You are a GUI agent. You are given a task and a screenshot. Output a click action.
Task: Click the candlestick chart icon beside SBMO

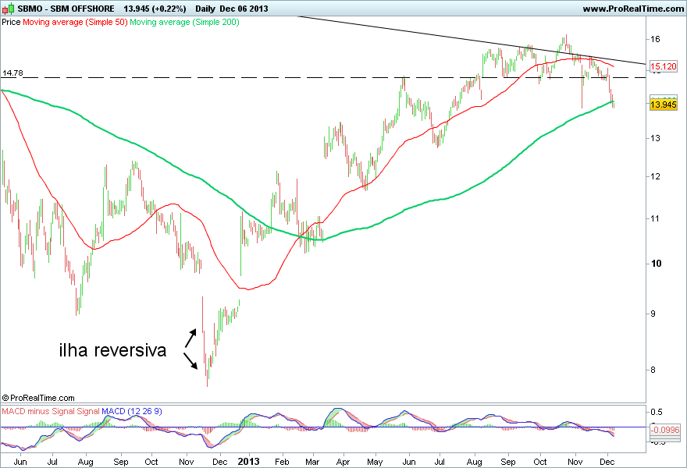click(x=9, y=9)
